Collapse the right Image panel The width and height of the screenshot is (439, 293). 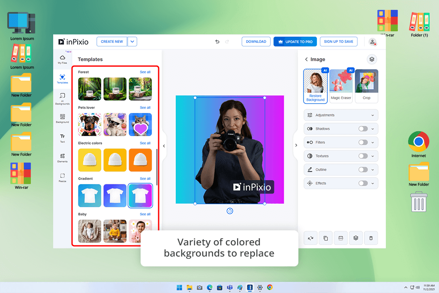click(296, 145)
